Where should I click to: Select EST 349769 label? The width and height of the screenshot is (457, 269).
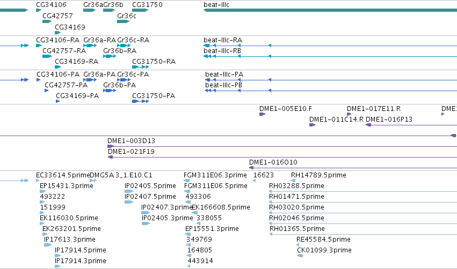click(x=199, y=240)
